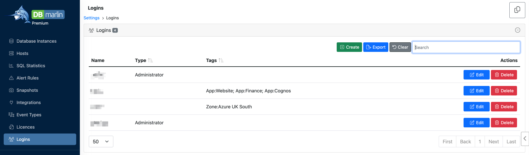Click the copy icon button at top right
Screen dimensions: 529x155
pos(517,10)
